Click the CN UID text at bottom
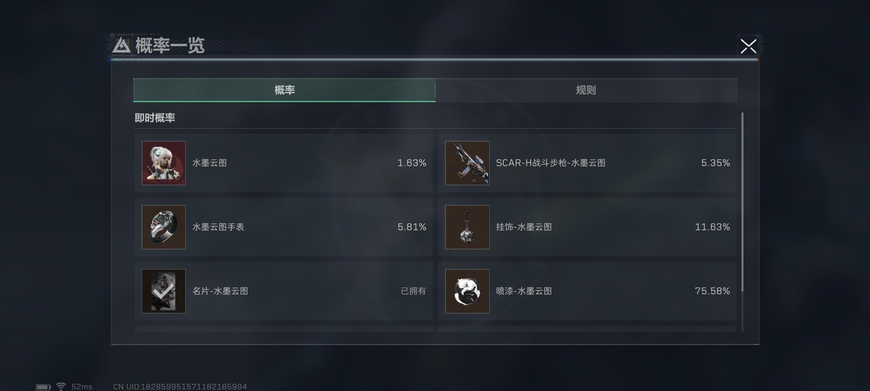The width and height of the screenshot is (870, 391). click(x=180, y=387)
